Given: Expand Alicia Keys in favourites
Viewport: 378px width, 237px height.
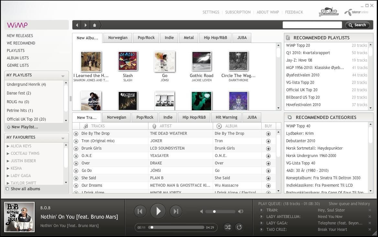Looking at the screenshot, I should pyautogui.click(x=8, y=146).
